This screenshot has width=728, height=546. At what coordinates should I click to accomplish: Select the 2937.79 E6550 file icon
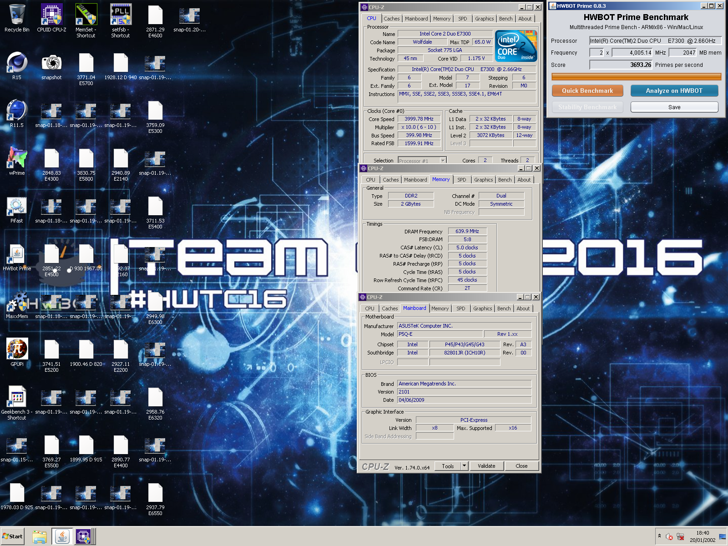(x=155, y=499)
